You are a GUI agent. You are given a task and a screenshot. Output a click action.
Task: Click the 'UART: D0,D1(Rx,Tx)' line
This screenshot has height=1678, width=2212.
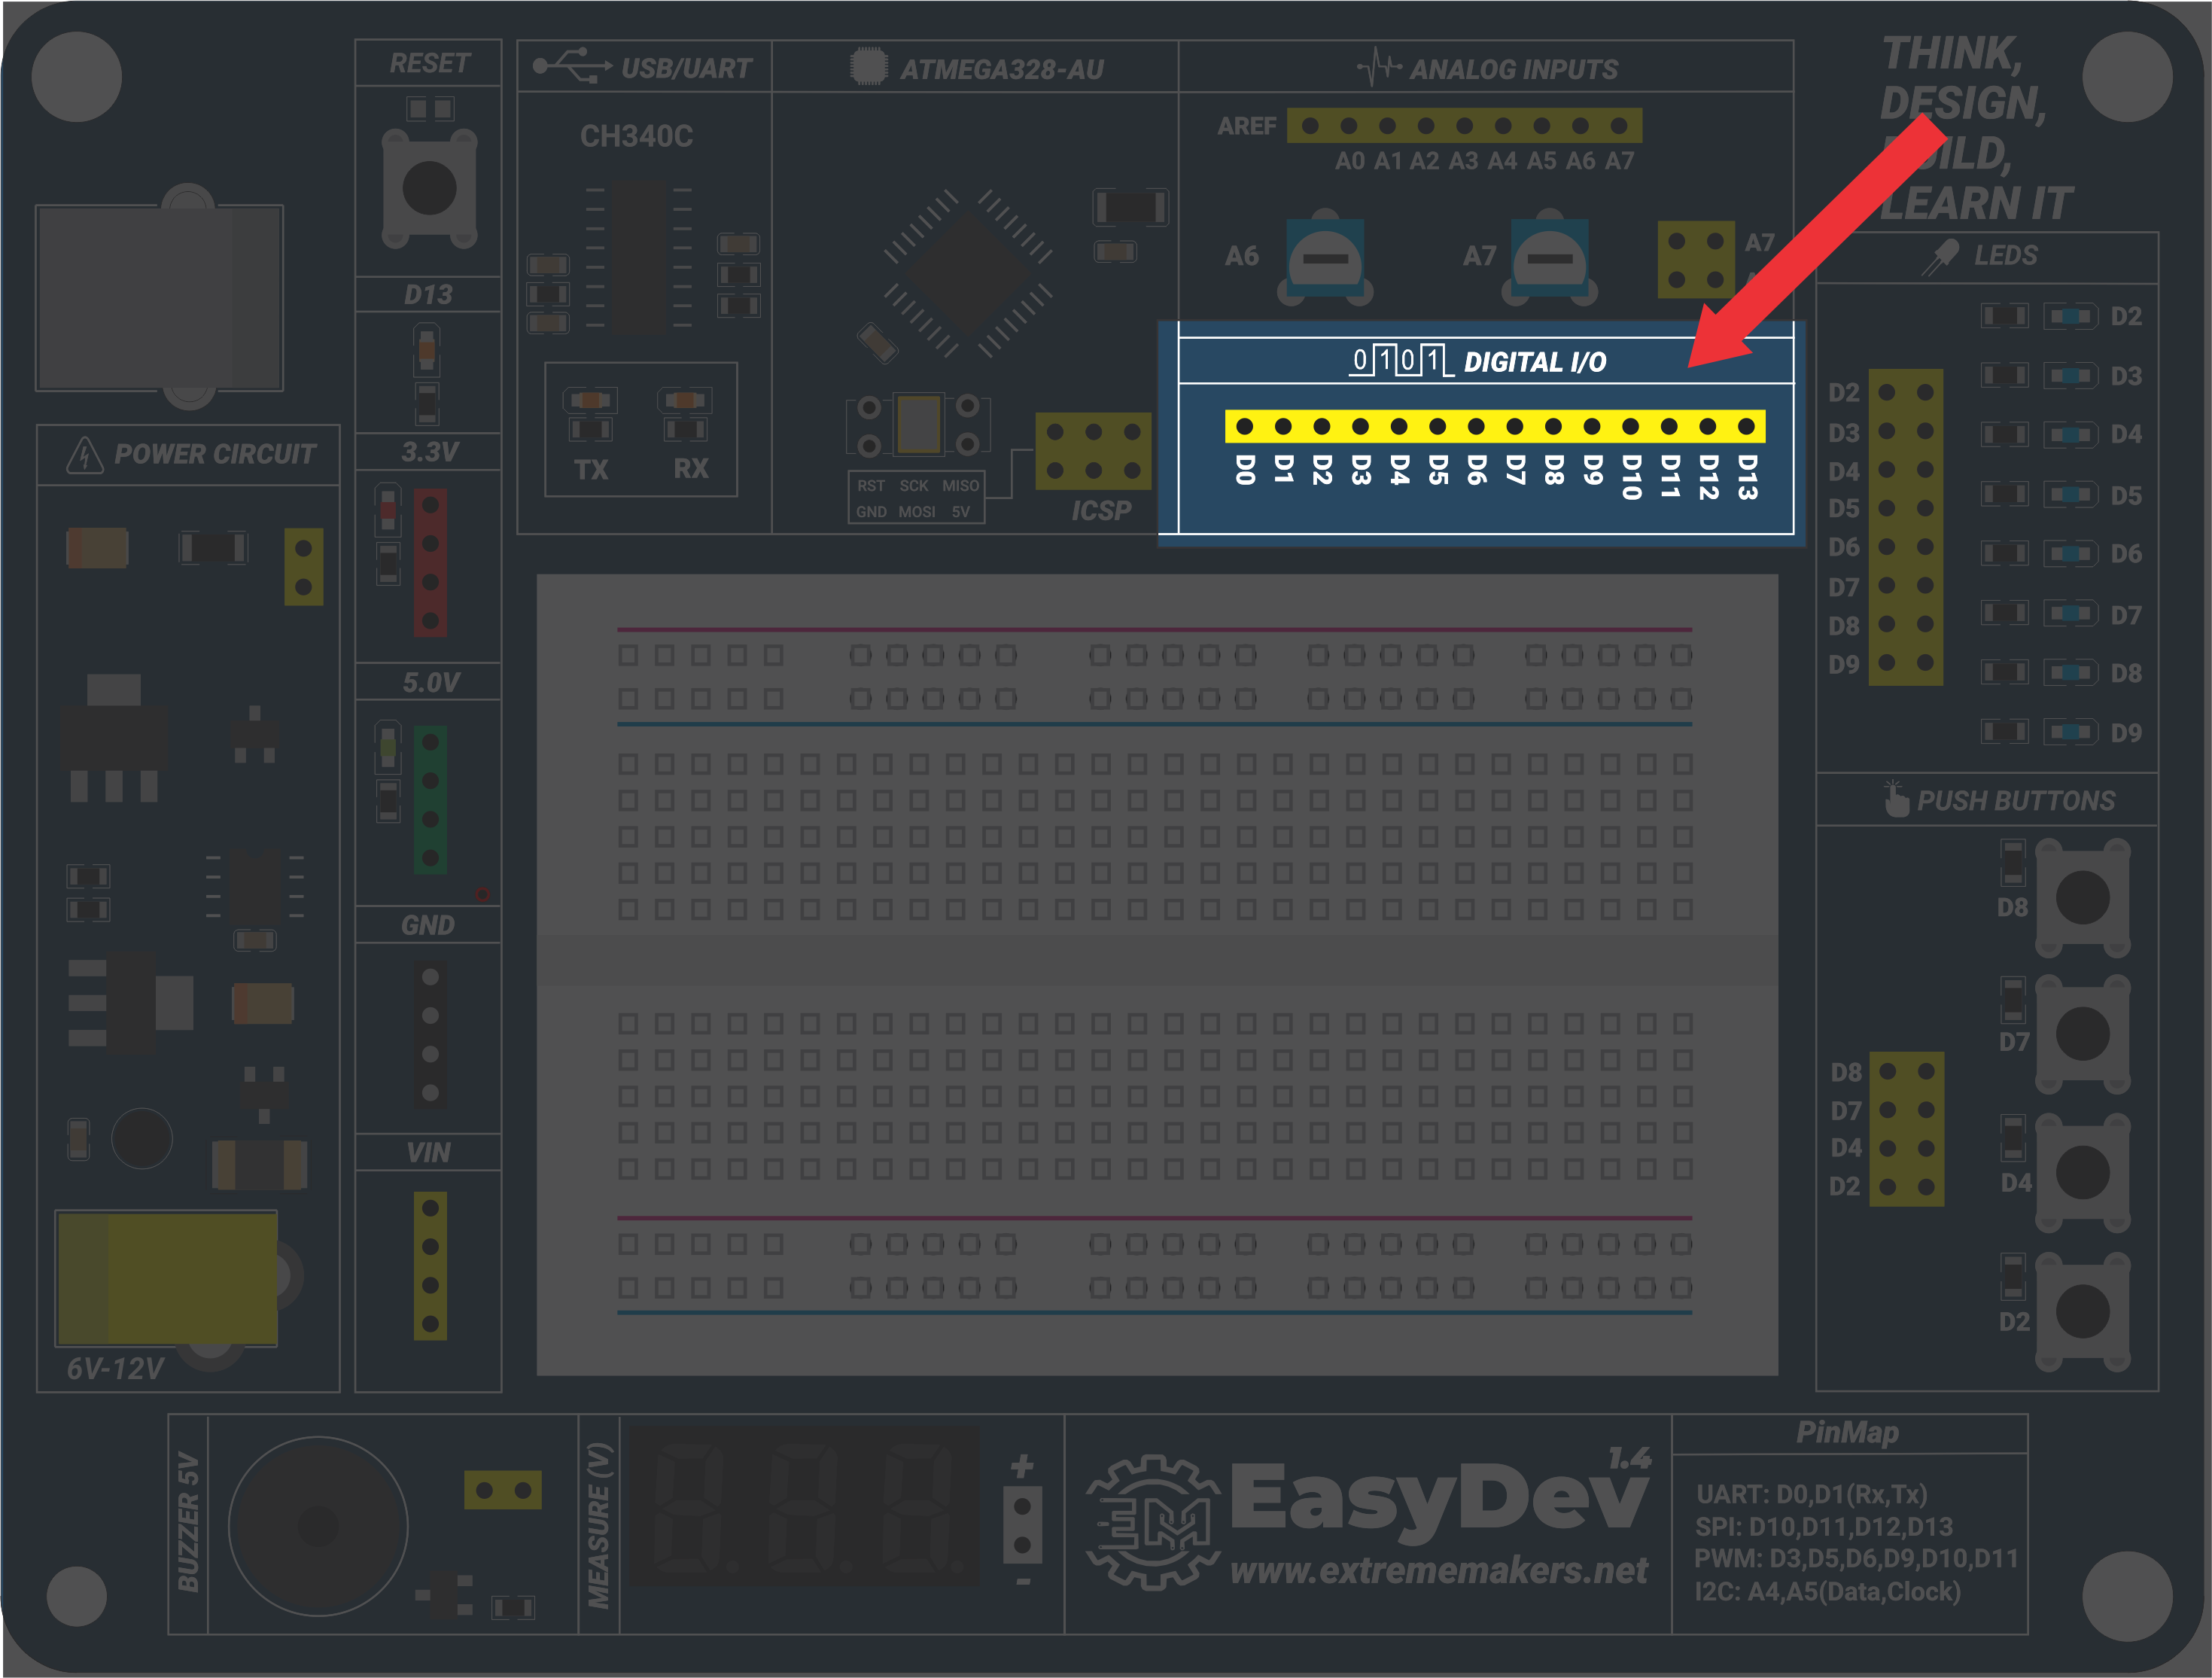pos(1812,1494)
